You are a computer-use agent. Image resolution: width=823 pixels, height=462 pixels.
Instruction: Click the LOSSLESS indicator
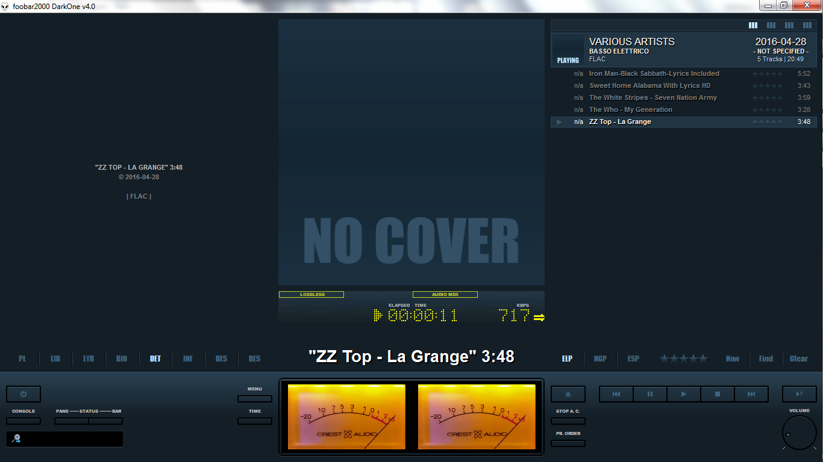pos(311,295)
